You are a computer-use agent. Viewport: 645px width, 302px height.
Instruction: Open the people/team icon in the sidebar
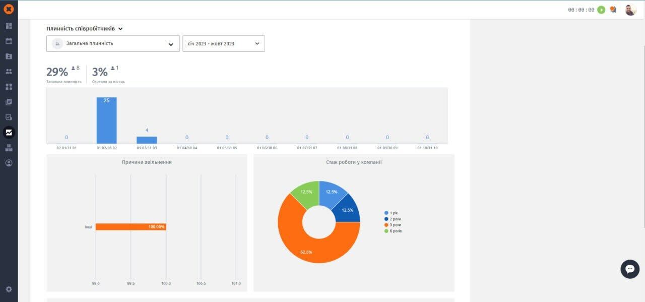[9, 72]
